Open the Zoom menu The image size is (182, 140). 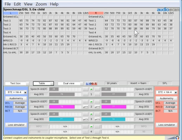coord(41,4)
